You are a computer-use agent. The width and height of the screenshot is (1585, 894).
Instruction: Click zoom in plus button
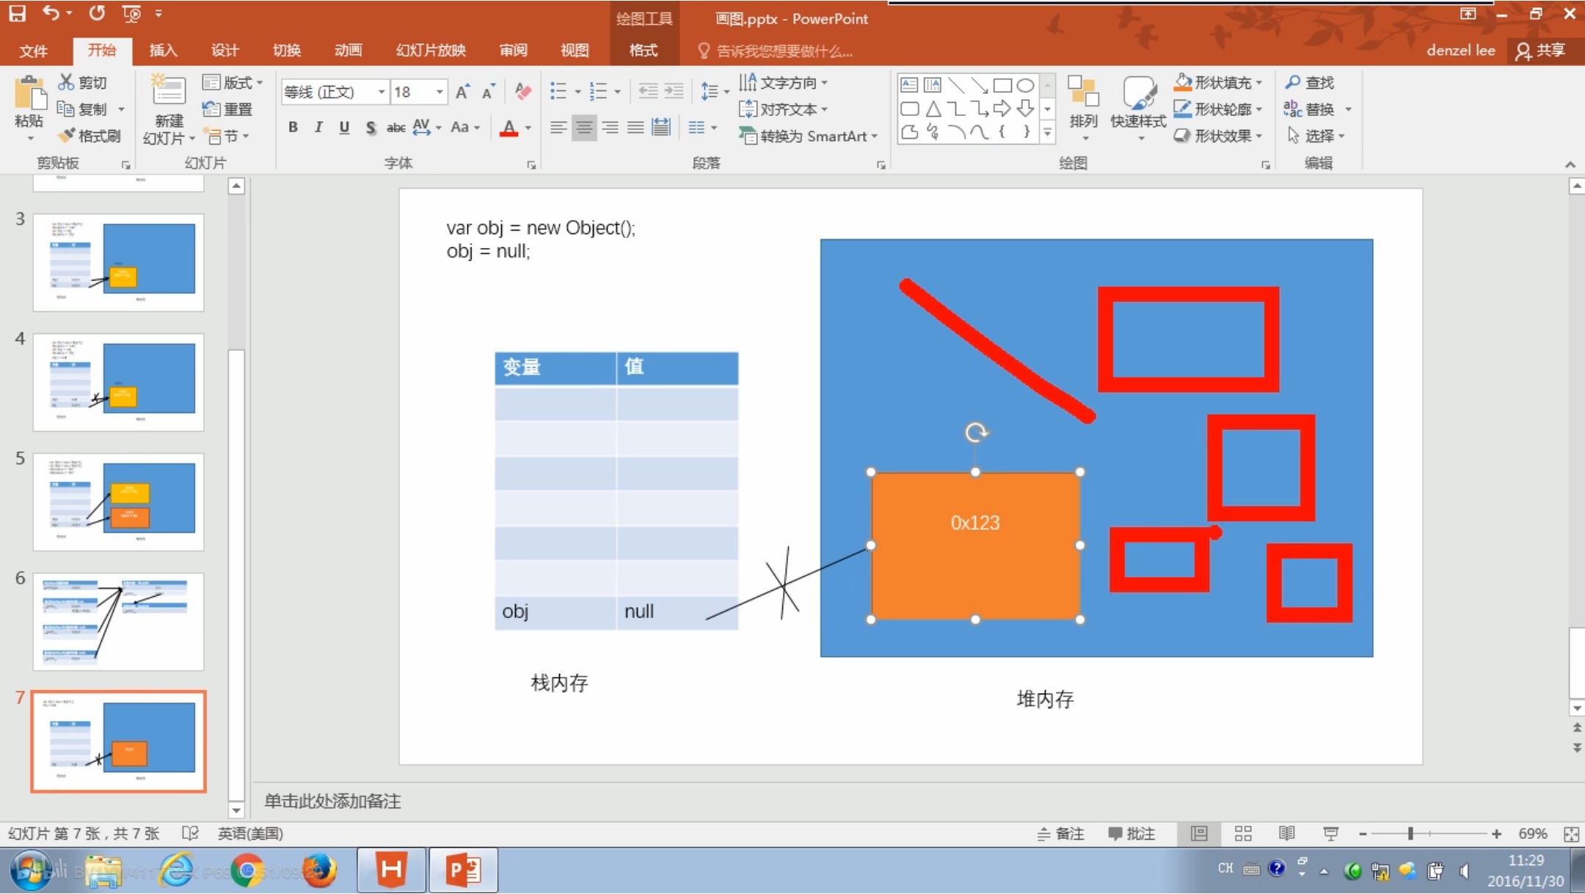coord(1496,834)
